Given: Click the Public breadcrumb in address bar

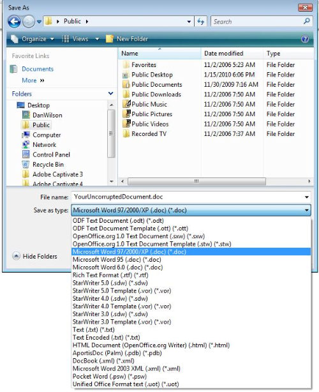Looking at the screenshot, I should coord(72,22).
